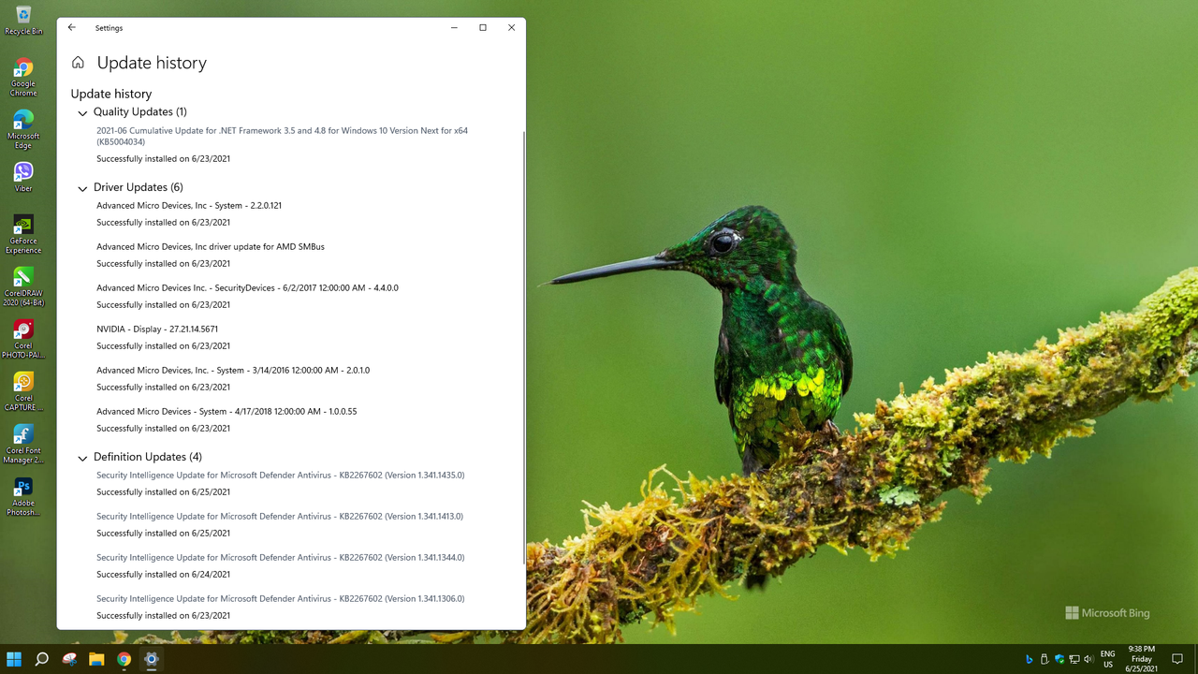Click the AMD System 1.0.0.55 driver entry

tap(226, 411)
